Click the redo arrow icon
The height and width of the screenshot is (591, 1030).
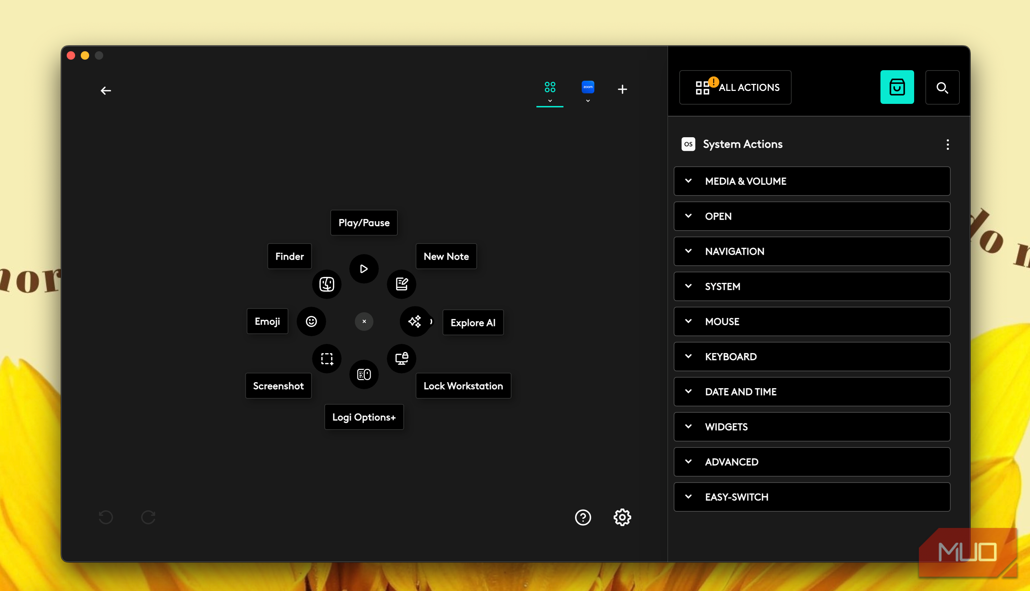[x=148, y=517]
